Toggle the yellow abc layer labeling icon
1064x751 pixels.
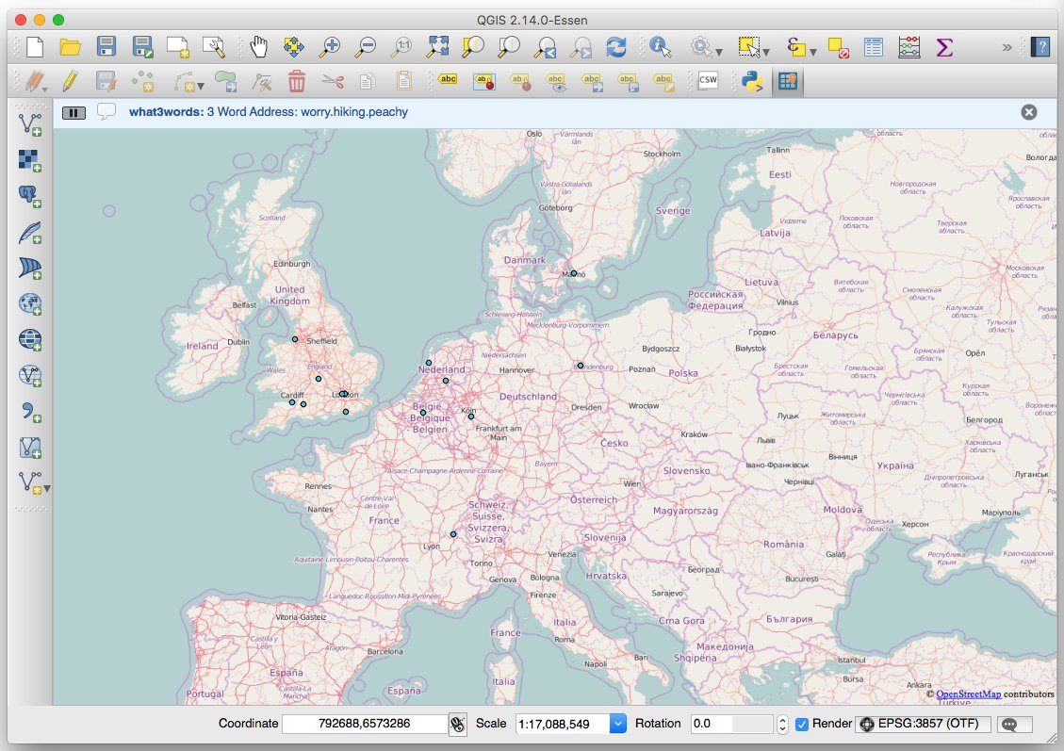coord(448,80)
